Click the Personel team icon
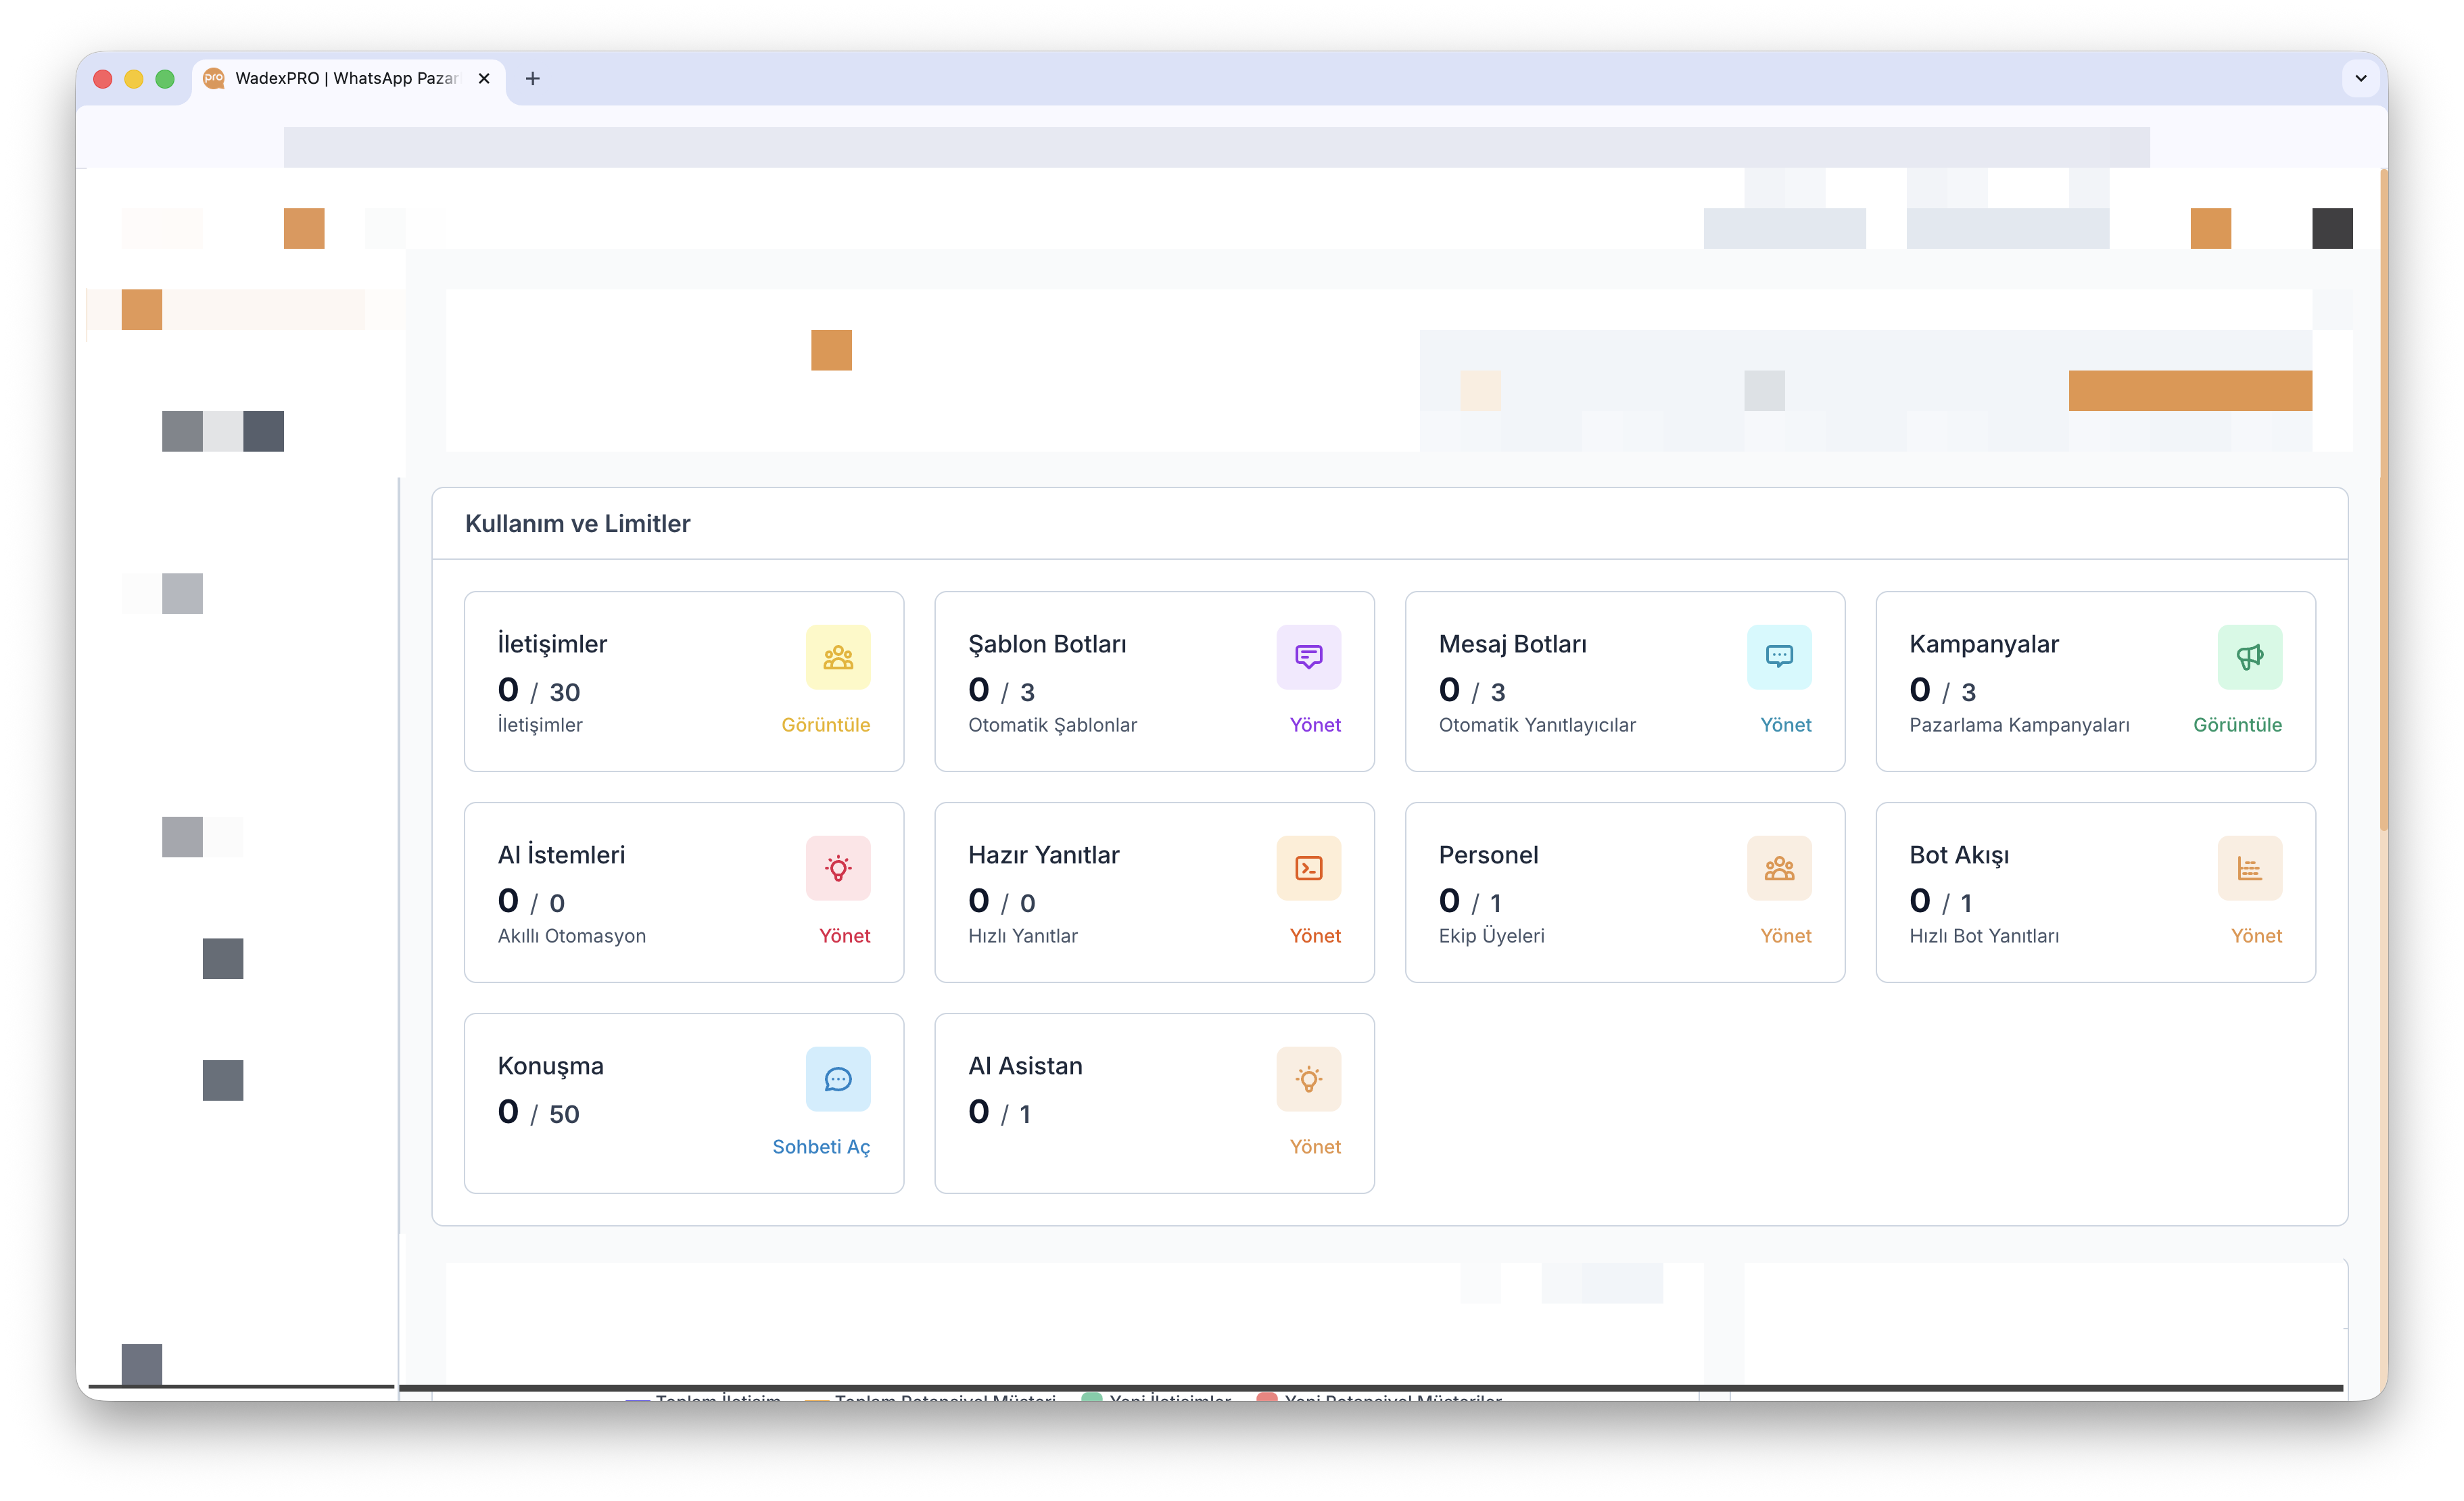This screenshot has width=2464, height=1501. tap(1779, 868)
